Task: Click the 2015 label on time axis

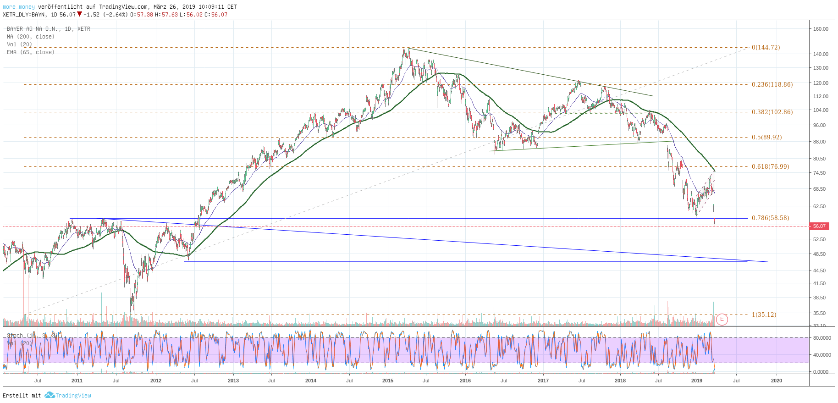Action: (388, 381)
